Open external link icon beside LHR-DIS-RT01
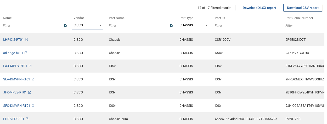Screen dimensions: 327x124 tap(26, 40)
